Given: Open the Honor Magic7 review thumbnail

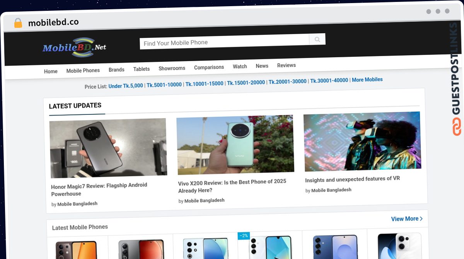Looking at the screenshot, I should 108,148.
